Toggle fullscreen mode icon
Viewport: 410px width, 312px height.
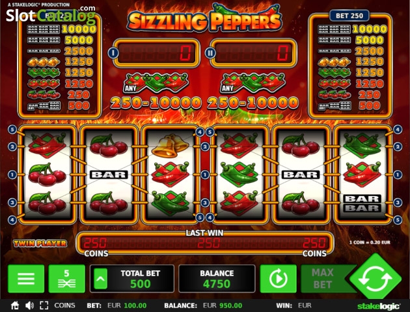(x=44, y=305)
